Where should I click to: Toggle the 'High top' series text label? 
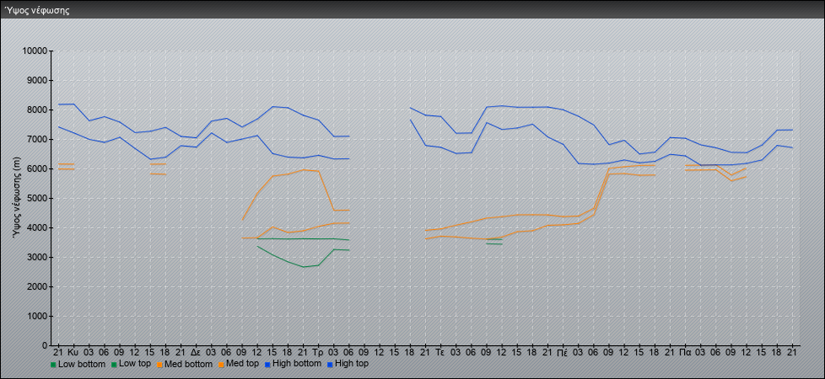351,364
